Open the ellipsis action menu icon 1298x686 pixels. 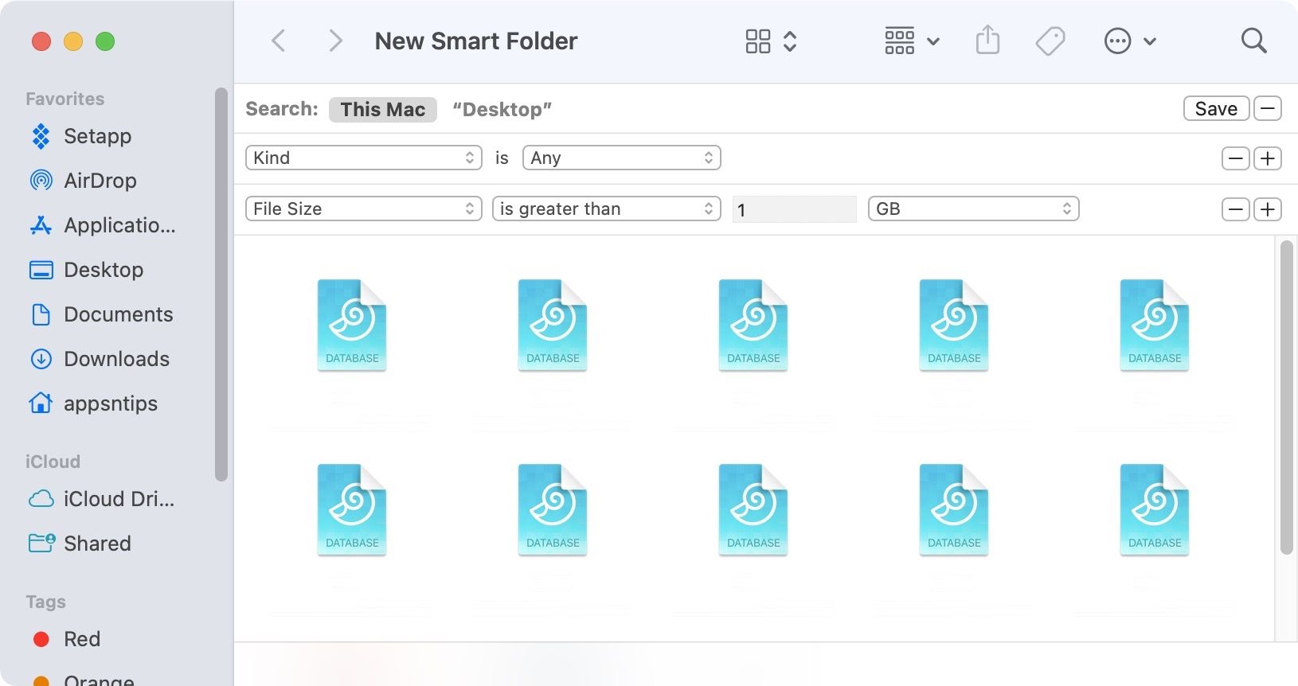1128,41
